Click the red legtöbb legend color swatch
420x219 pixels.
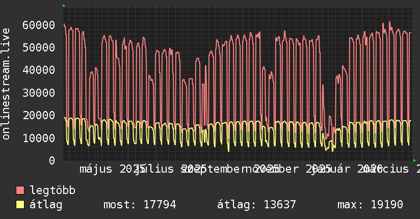coord(20,190)
